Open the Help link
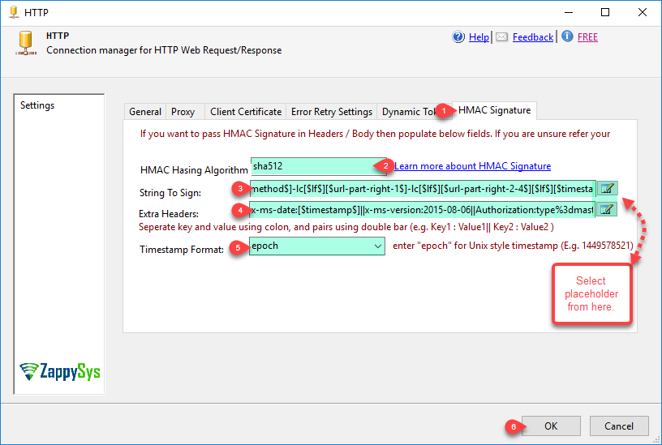 pos(479,37)
